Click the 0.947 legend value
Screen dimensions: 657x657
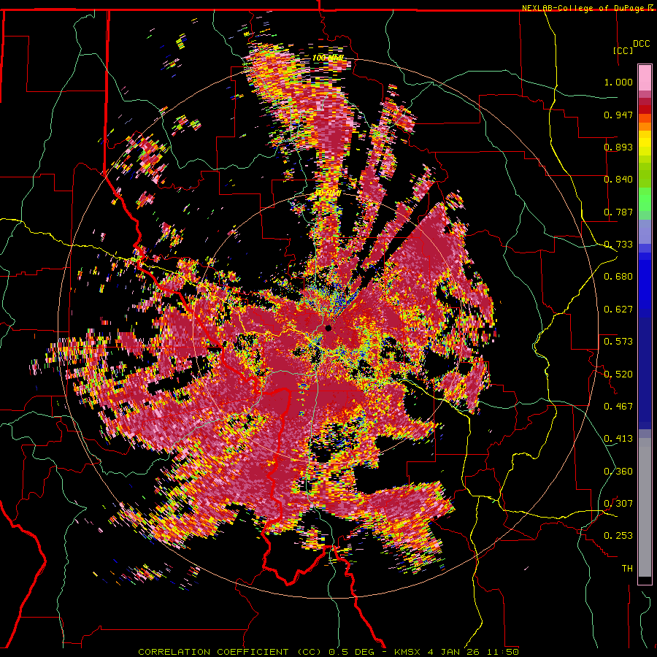point(618,115)
